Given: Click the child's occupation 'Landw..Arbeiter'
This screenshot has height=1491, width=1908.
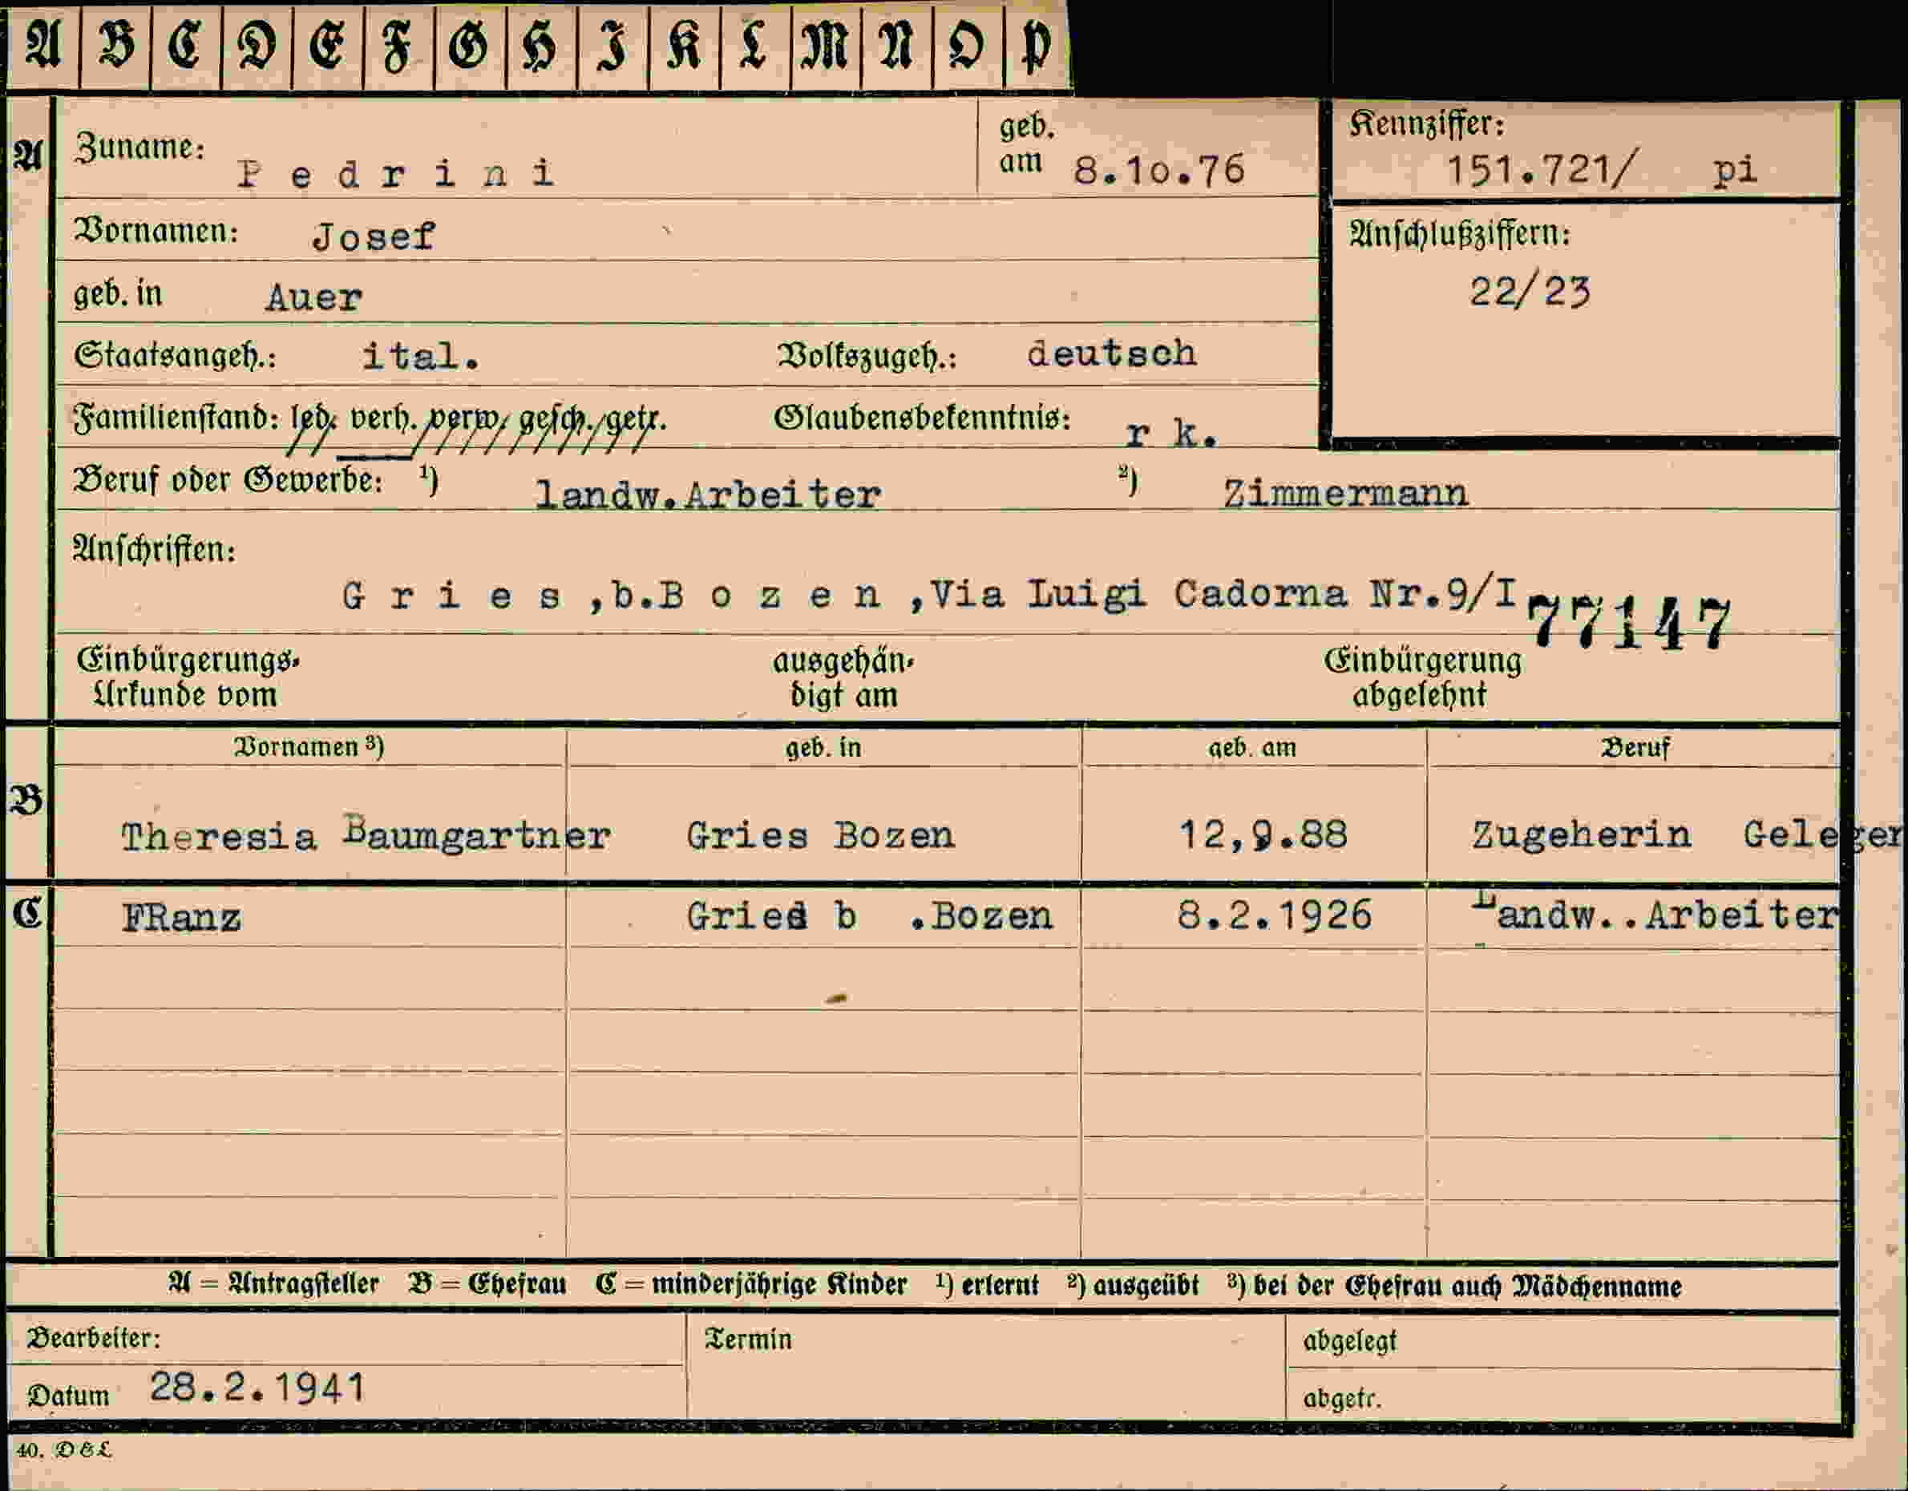Looking at the screenshot, I should (1655, 915).
